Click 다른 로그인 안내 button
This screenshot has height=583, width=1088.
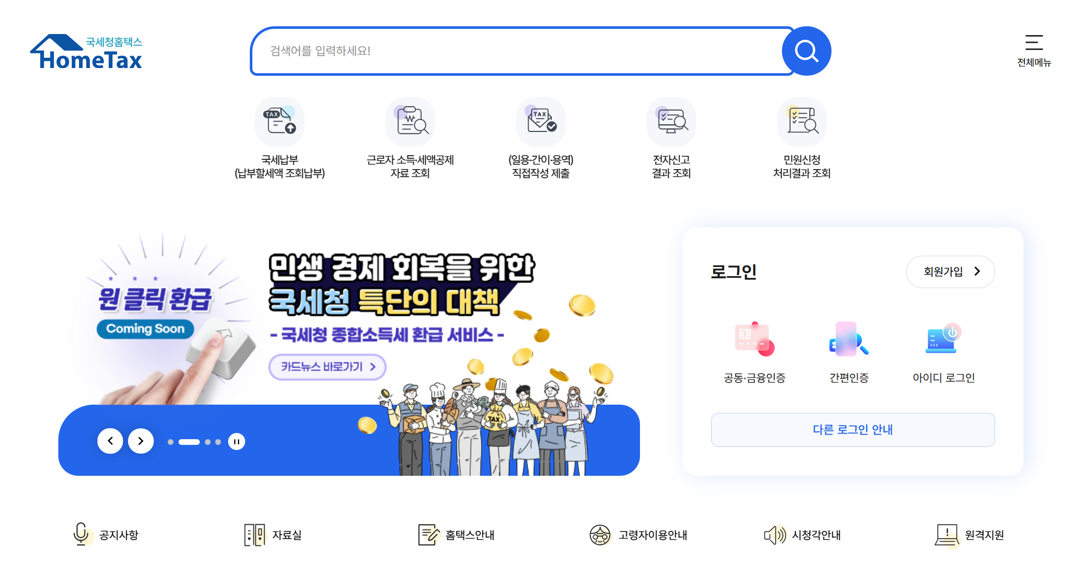[853, 430]
